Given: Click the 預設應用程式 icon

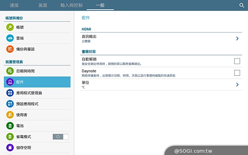Looking at the screenshot, I should click(10, 104).
